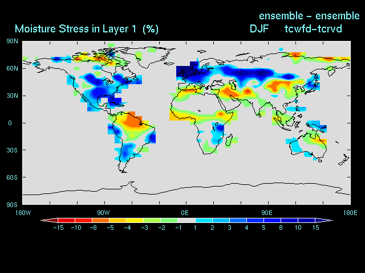Select the "8" legend value
365x273 pixels.
pos(281,227)
